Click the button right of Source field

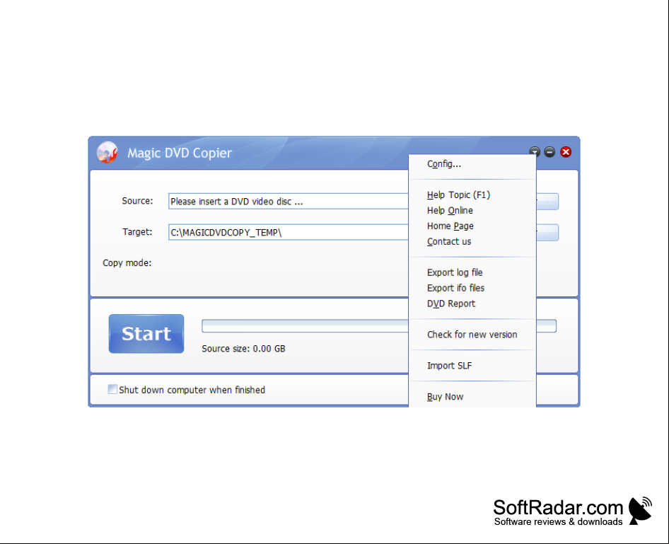[x=547, y=202]
